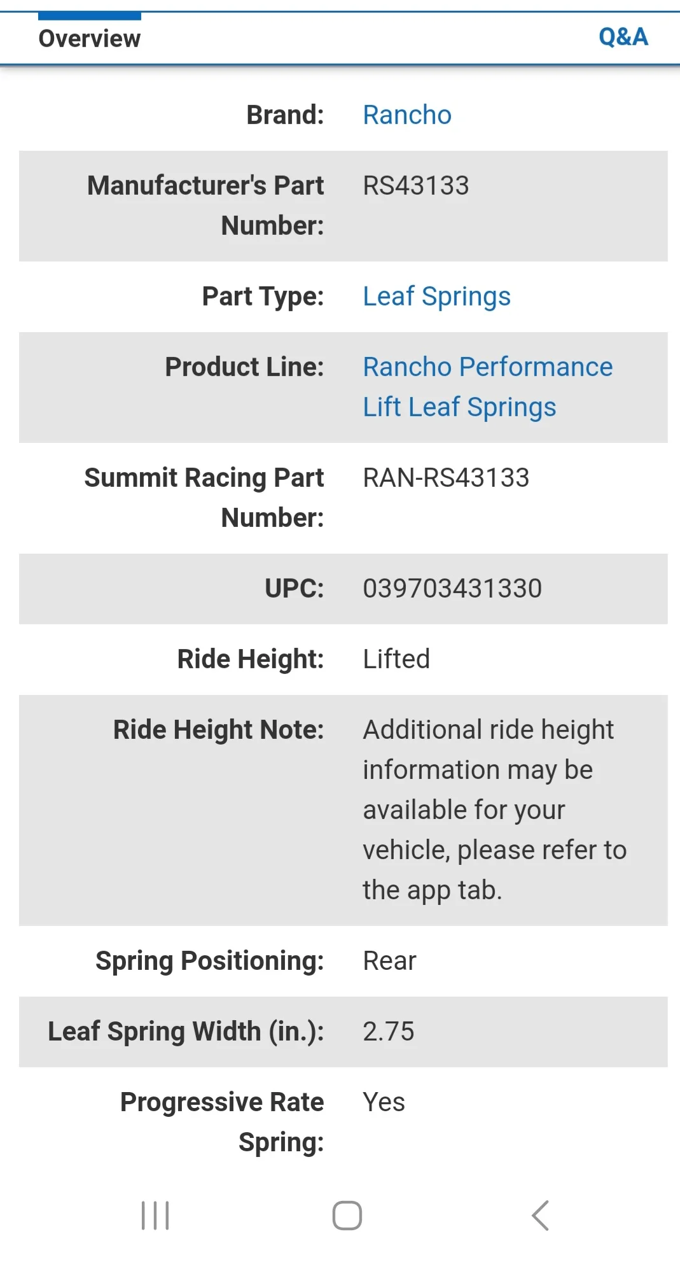Click the Spring Positioning: field label
This screenshot has width=680, height=1262.
pyautogui.click(x=209, y=961)
